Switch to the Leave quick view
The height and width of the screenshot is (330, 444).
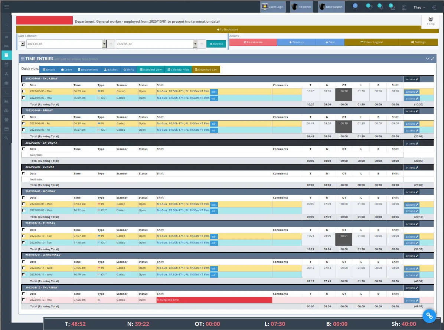click(x=66, y=70)
